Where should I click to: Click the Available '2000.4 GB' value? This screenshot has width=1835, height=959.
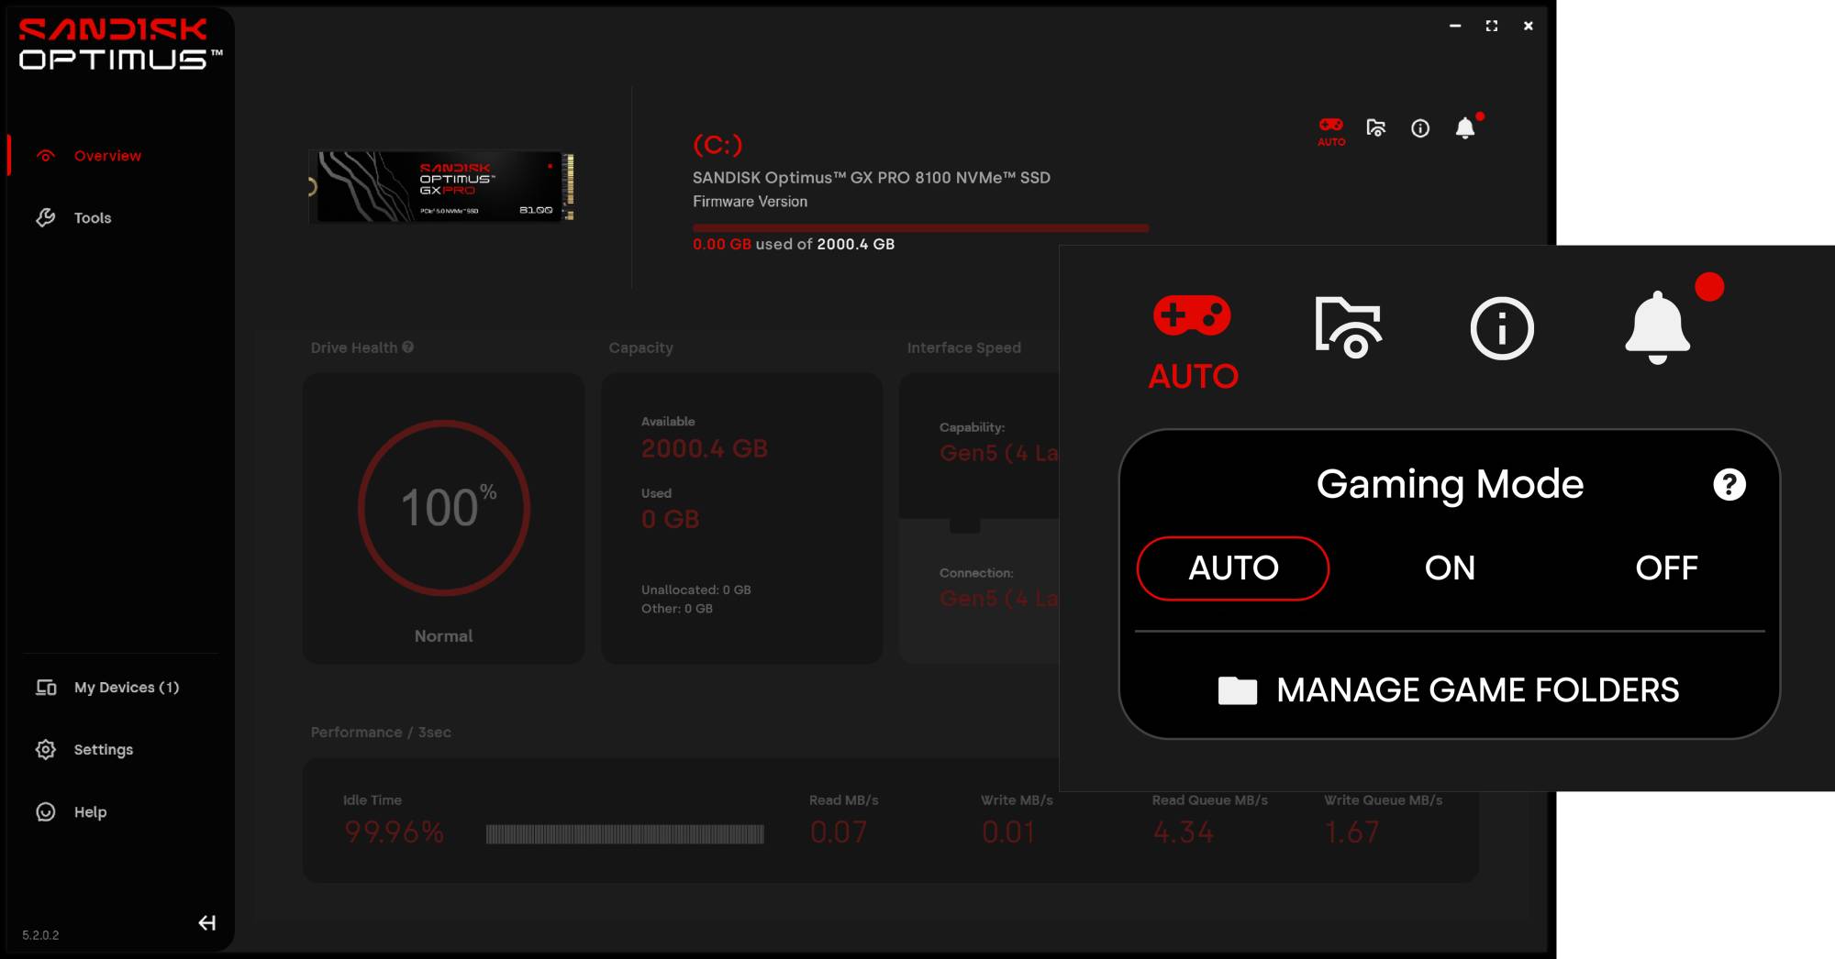pos(705,448)
